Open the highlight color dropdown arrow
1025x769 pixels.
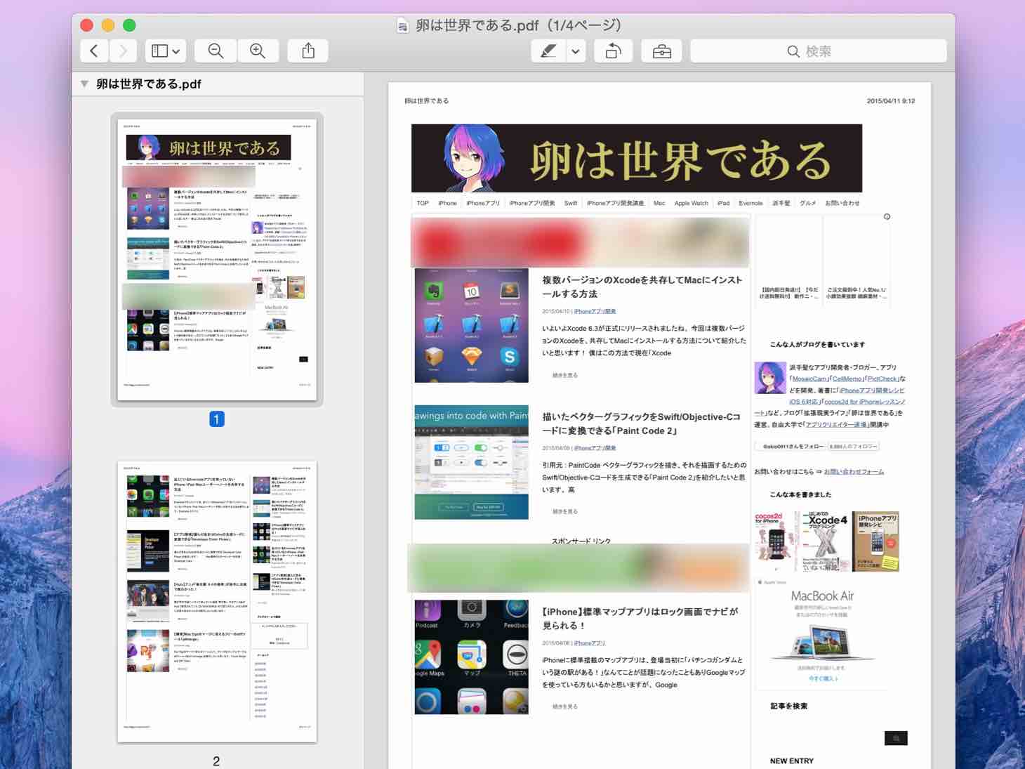[x=576, y=51]
